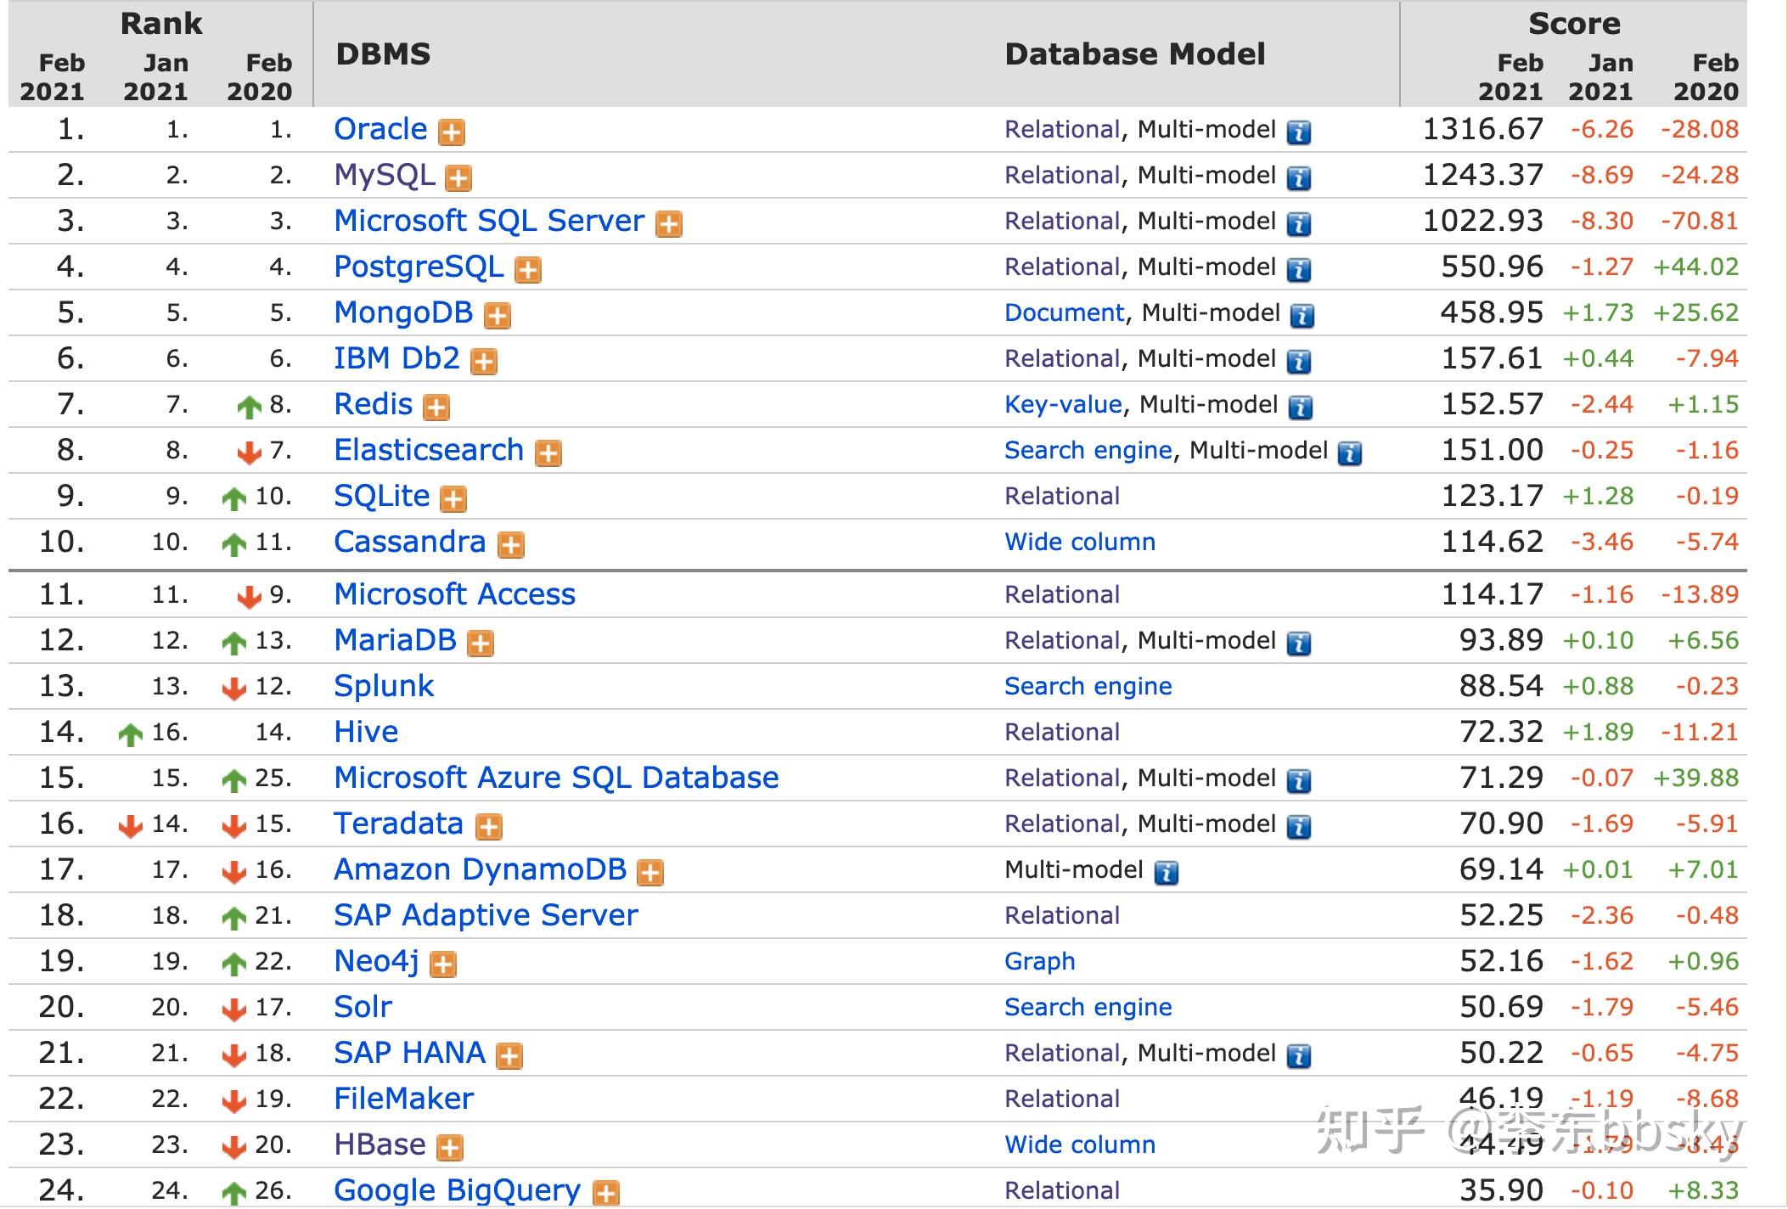Open the Key-value model link for Redis
Screen dimensions: 1788x1209
coord(1064,404)
